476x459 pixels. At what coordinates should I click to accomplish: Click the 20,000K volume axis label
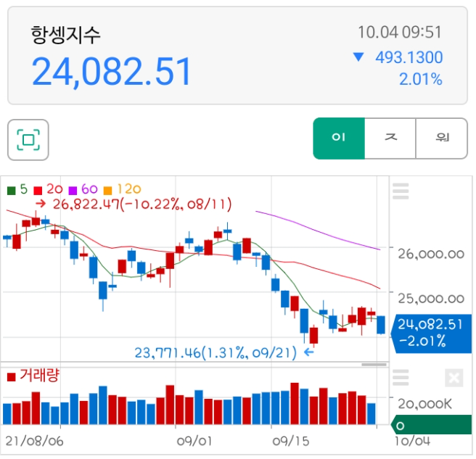coord(425,404)
